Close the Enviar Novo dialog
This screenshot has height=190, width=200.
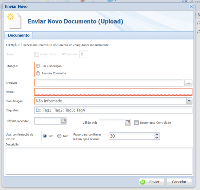coord(191,6)
